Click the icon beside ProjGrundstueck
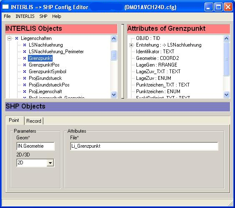Screen dimensions: 235x208 pyautogui.click(x=25, y=78)
